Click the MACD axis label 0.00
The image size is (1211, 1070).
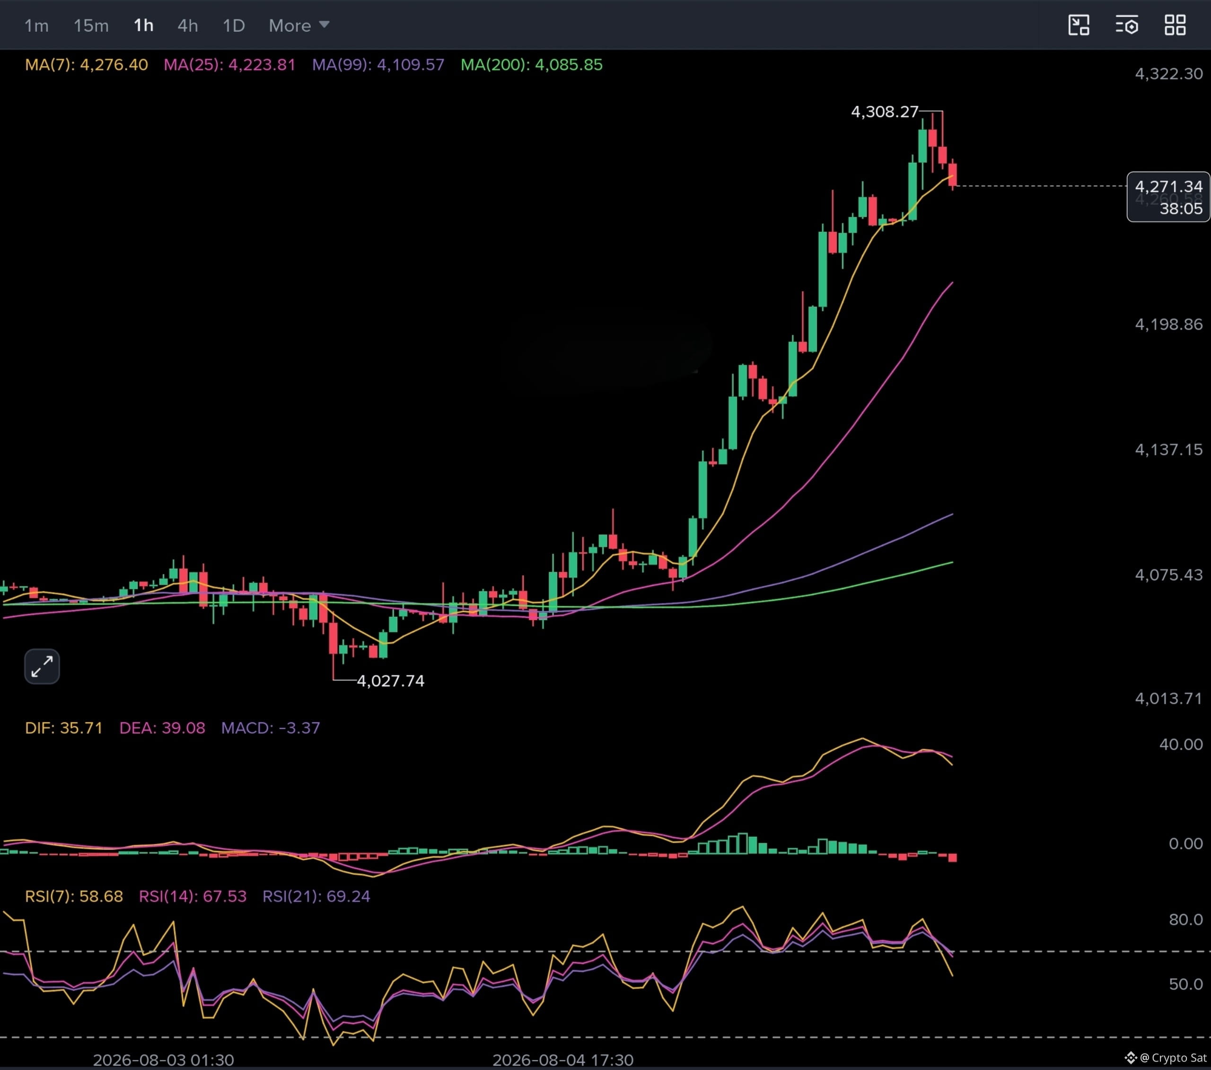pos(1185,843)
